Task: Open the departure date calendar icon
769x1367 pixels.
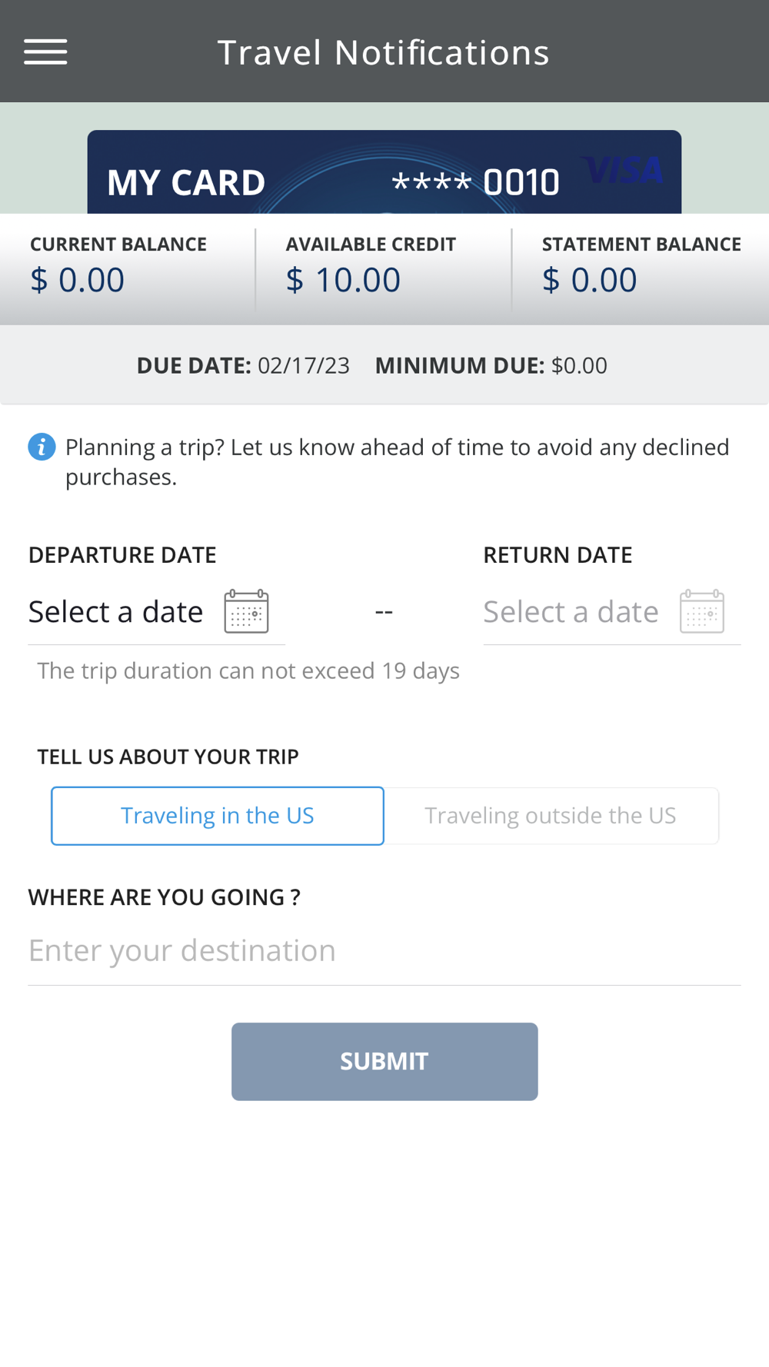Action: click(x=246, y=611)
